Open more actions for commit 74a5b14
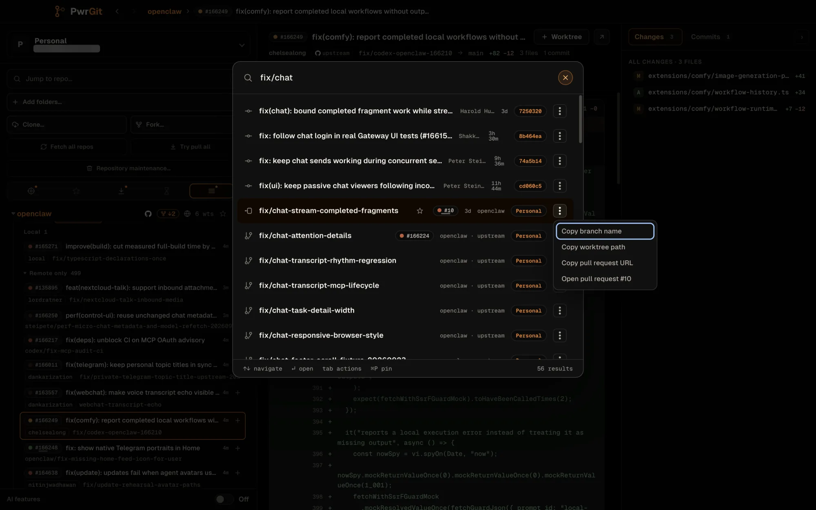 [559, 161]
